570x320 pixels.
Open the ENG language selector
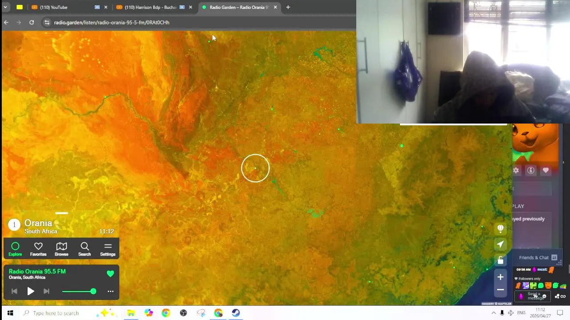pyautogui.click(x=521, y=313)
